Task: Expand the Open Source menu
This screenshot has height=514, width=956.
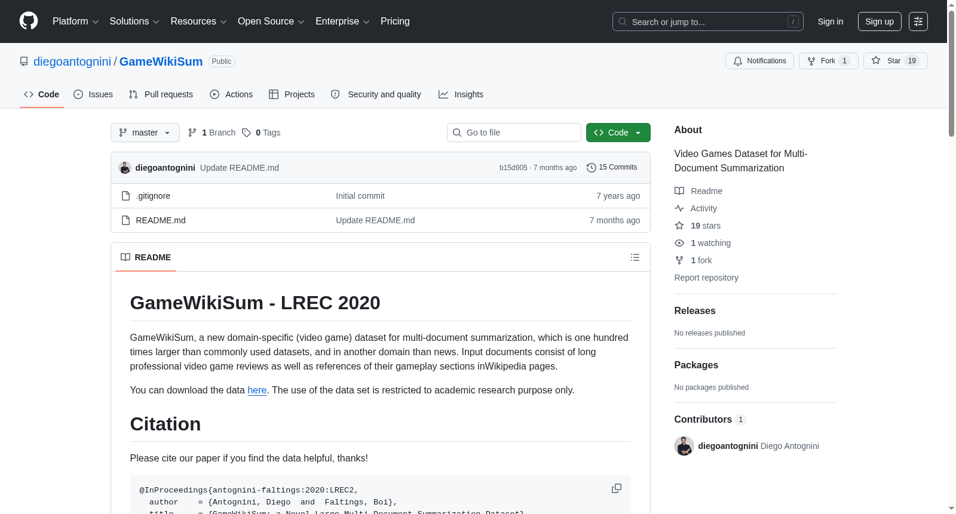Action: tap(271, 21)
